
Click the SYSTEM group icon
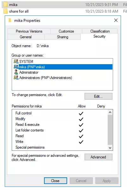pos(16,61)
